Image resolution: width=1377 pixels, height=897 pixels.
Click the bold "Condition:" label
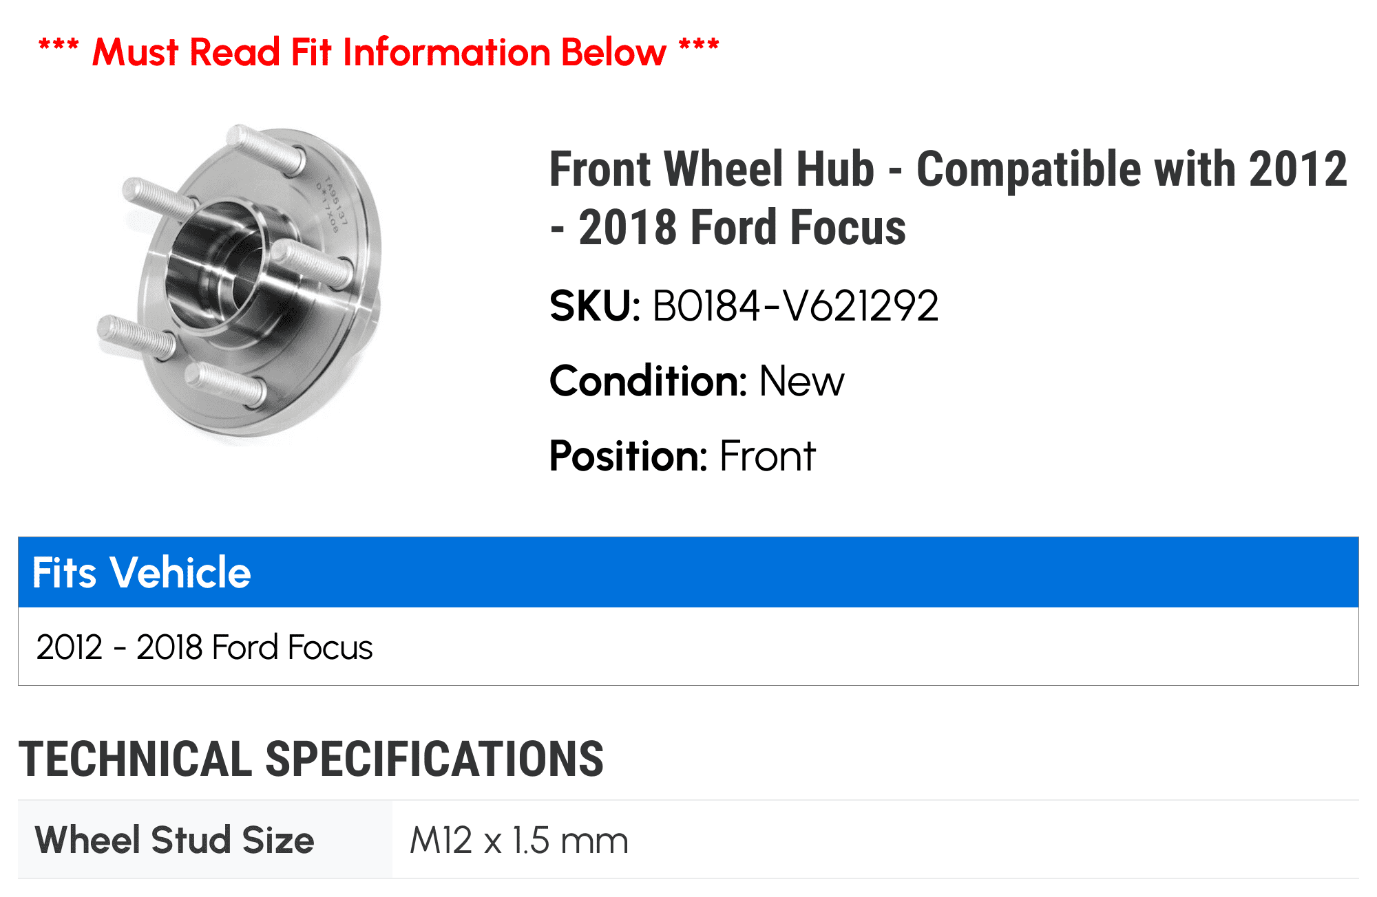click(x=648, y=381)
